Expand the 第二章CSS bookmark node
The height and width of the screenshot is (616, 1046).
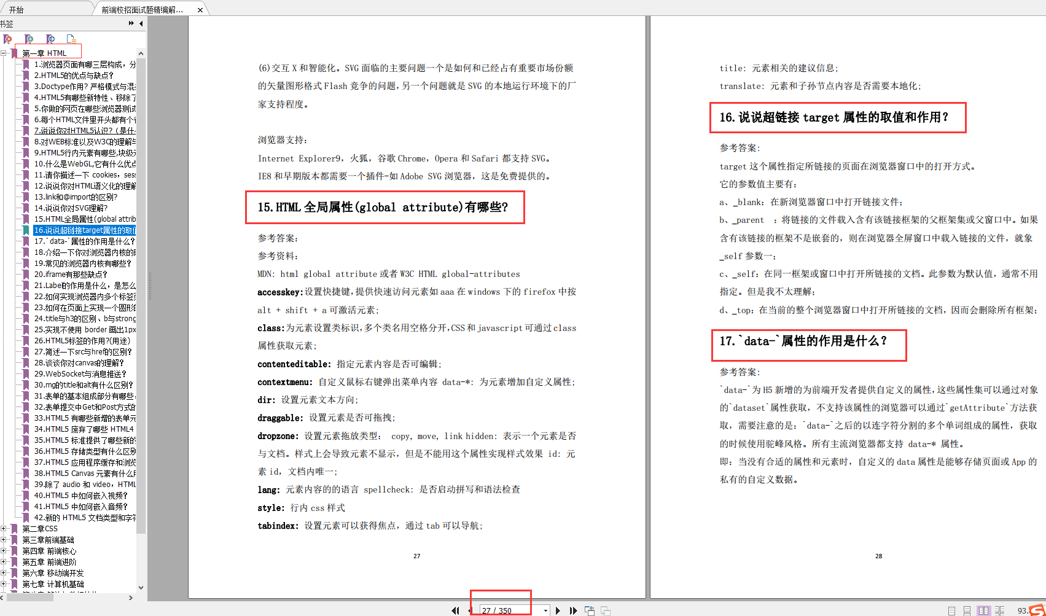[4, 529]
